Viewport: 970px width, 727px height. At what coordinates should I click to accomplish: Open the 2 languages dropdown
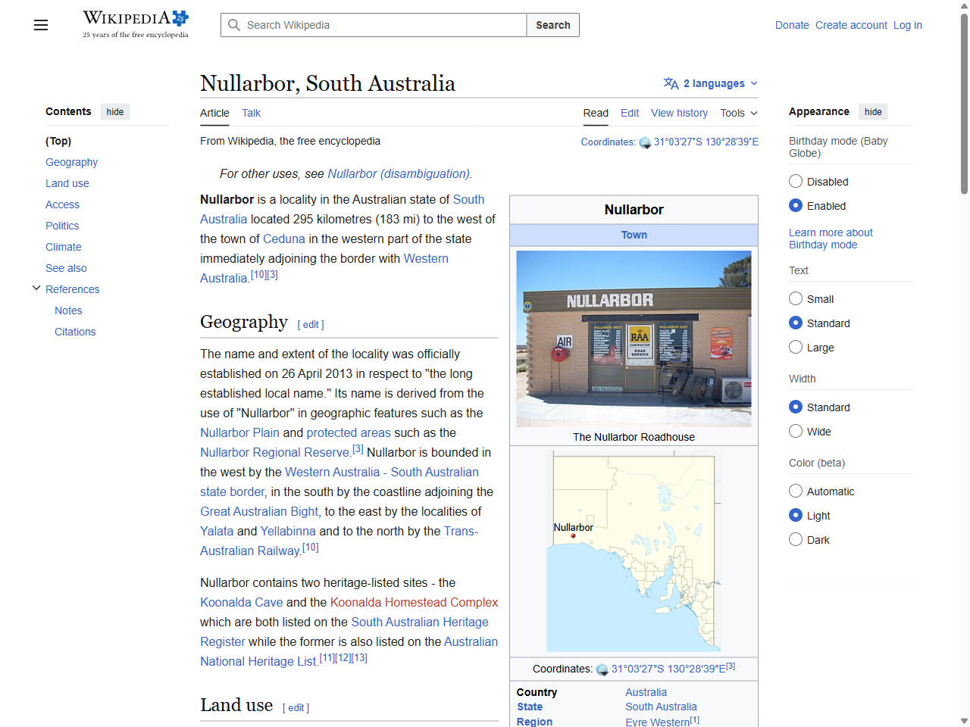pyautogui.click(x=711, y=83)
